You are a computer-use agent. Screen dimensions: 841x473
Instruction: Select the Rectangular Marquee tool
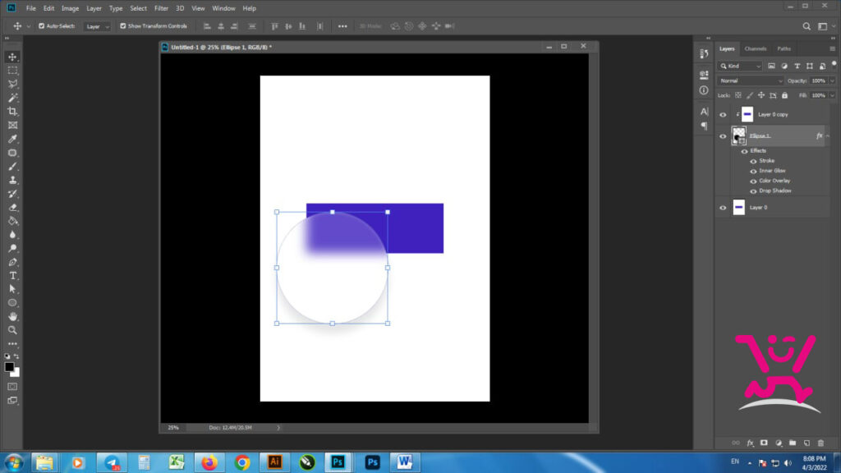[x=12, y=71]
